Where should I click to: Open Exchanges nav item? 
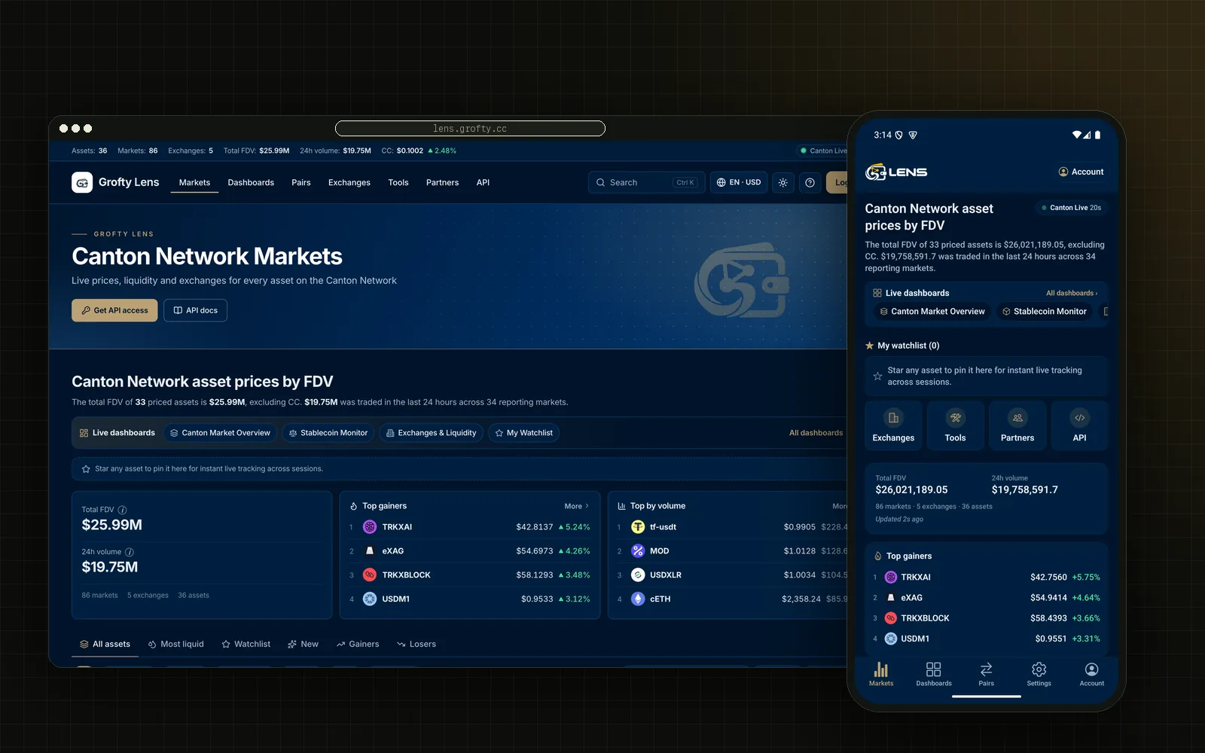[x=349, y=182]
